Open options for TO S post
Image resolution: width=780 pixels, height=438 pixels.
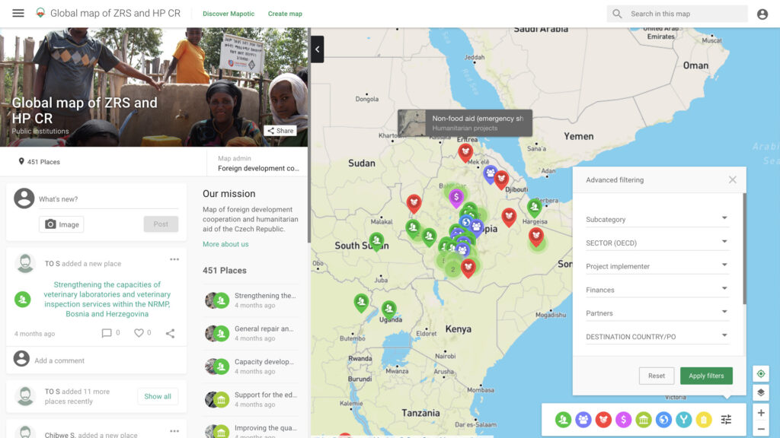pyautogui.click(x=174, y=259)
